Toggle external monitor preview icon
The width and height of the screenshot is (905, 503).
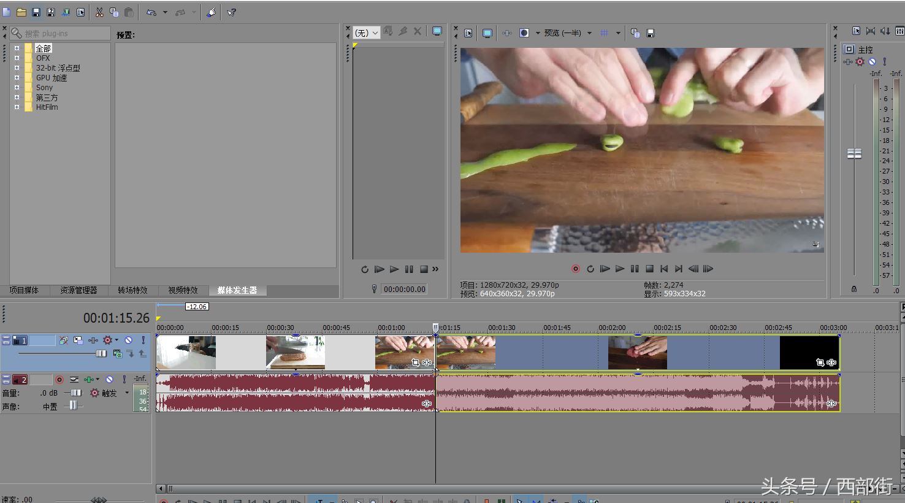[x=487, y=33]
